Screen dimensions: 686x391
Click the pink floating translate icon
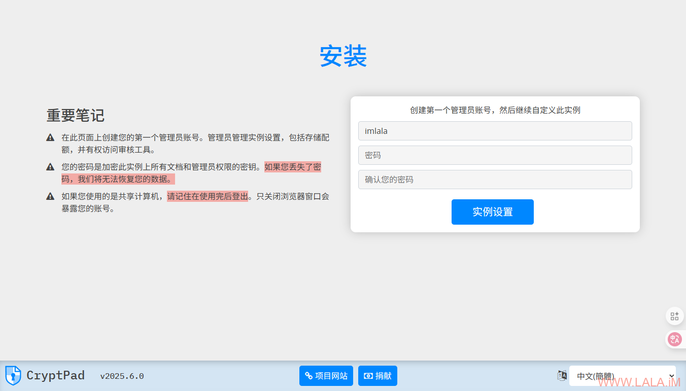(x=675, y=339)
